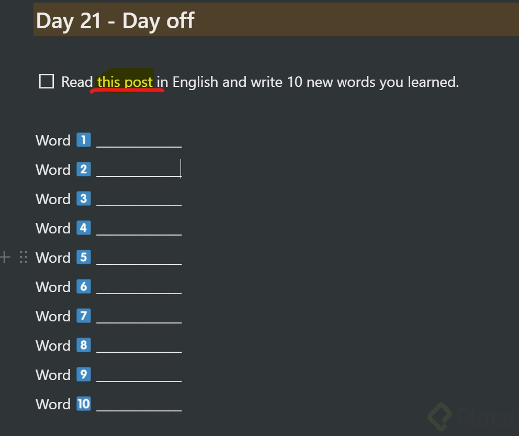The width and height of the screenshot is (519, 436).
Task: Click the blue number 6 emoji icon
Action: (84, 286)
